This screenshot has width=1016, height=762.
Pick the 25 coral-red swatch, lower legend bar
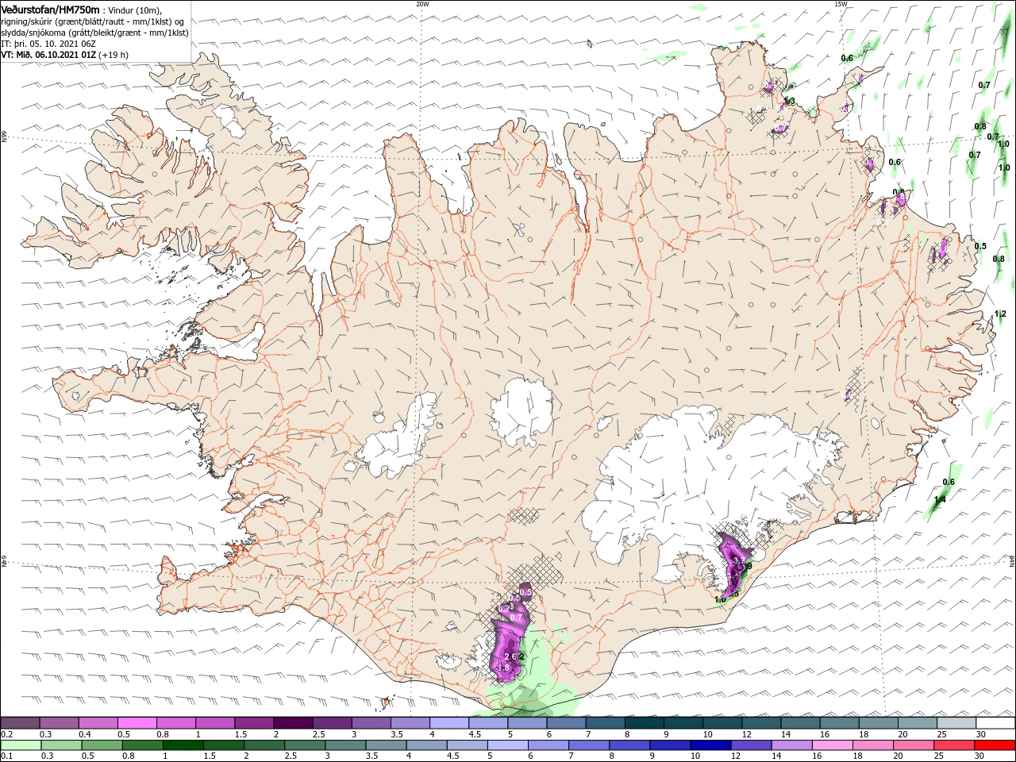[x=954, y=745]
